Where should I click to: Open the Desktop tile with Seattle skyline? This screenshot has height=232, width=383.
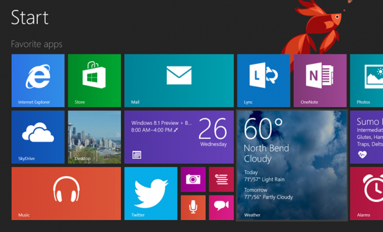pyautogui.click(x=94, y=137)
